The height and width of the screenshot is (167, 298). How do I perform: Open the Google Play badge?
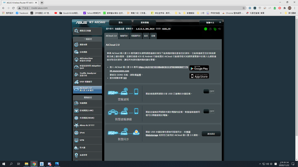199,68
